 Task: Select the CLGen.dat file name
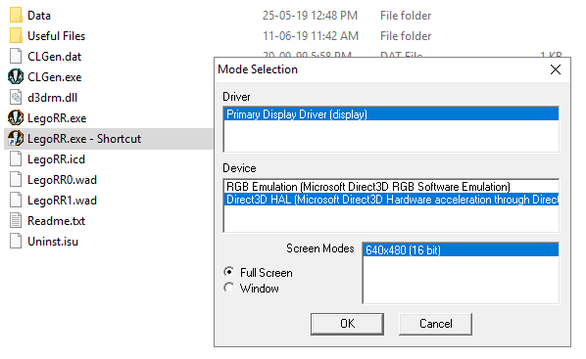pyautogui.click(x=55, y=57)
